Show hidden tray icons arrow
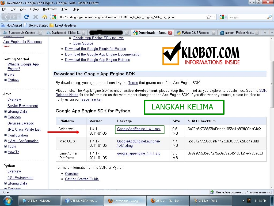 243,201
